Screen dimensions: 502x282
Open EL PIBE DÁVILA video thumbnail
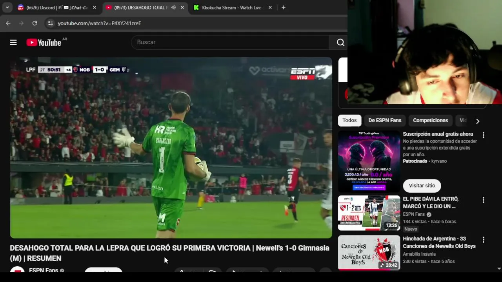(x=369, y=213)
